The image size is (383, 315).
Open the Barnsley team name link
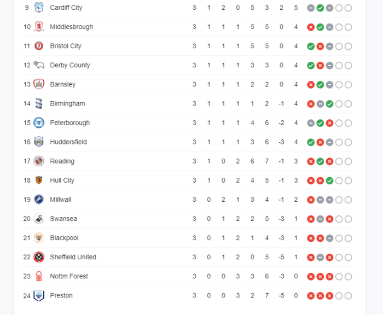tap(63, 84)
